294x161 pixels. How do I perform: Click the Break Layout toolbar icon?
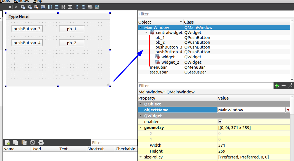[90, 7]
